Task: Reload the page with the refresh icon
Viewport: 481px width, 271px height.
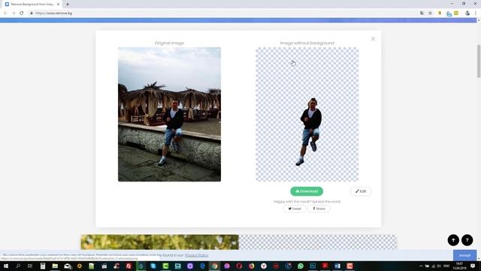Action: click(x=22, y=14)
